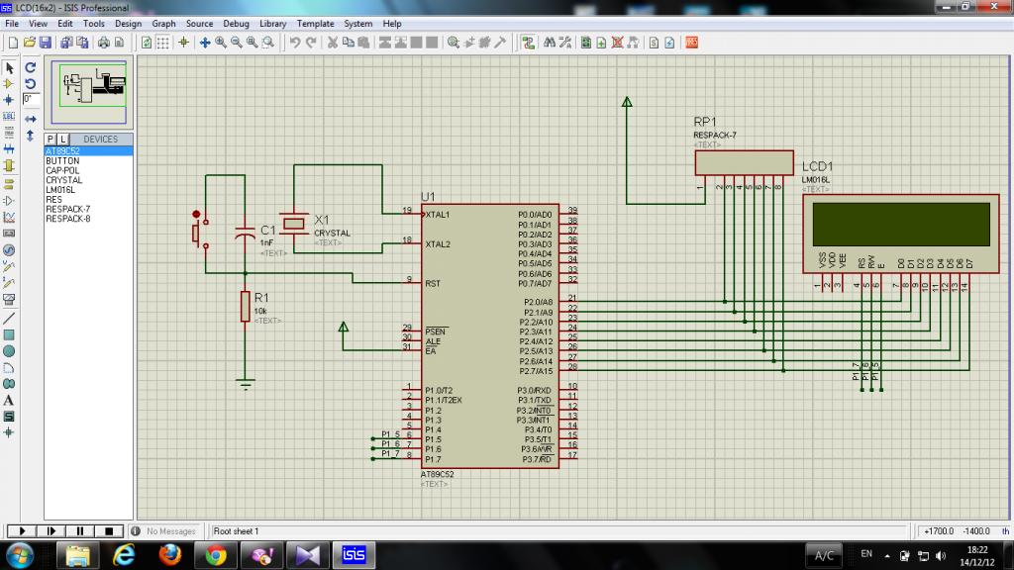This screenshot has width=1014, height=570.
Task: Click the rotation angle field
Action: 31,99
